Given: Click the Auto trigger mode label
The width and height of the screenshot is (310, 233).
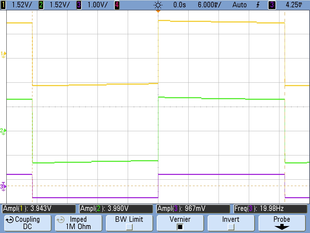Looking at the screenshot, I should pyautogui.click(x=239, y=5).
